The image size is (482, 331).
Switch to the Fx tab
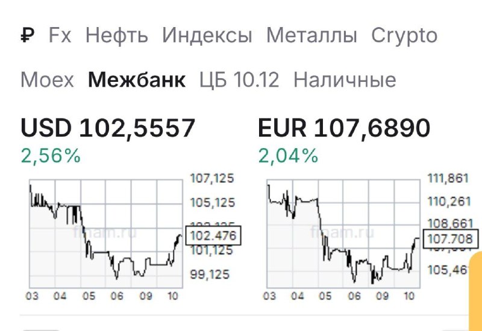click(x=60, y=35)
